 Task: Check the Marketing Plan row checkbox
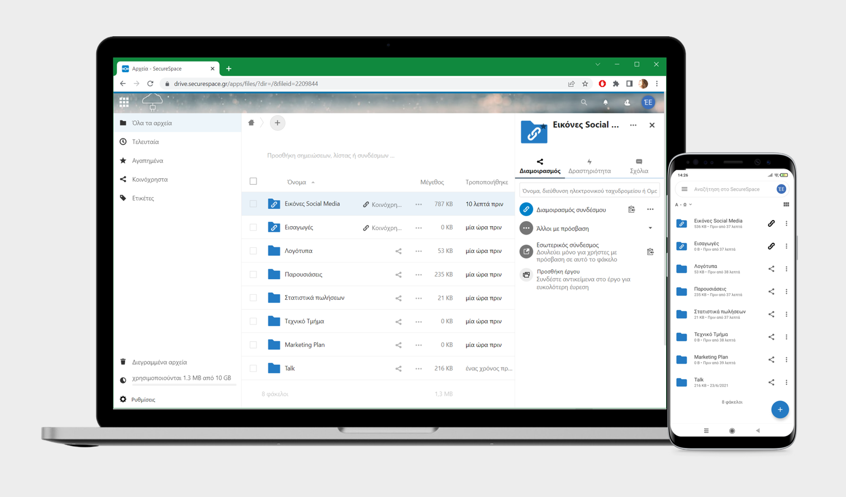[253, 345]
